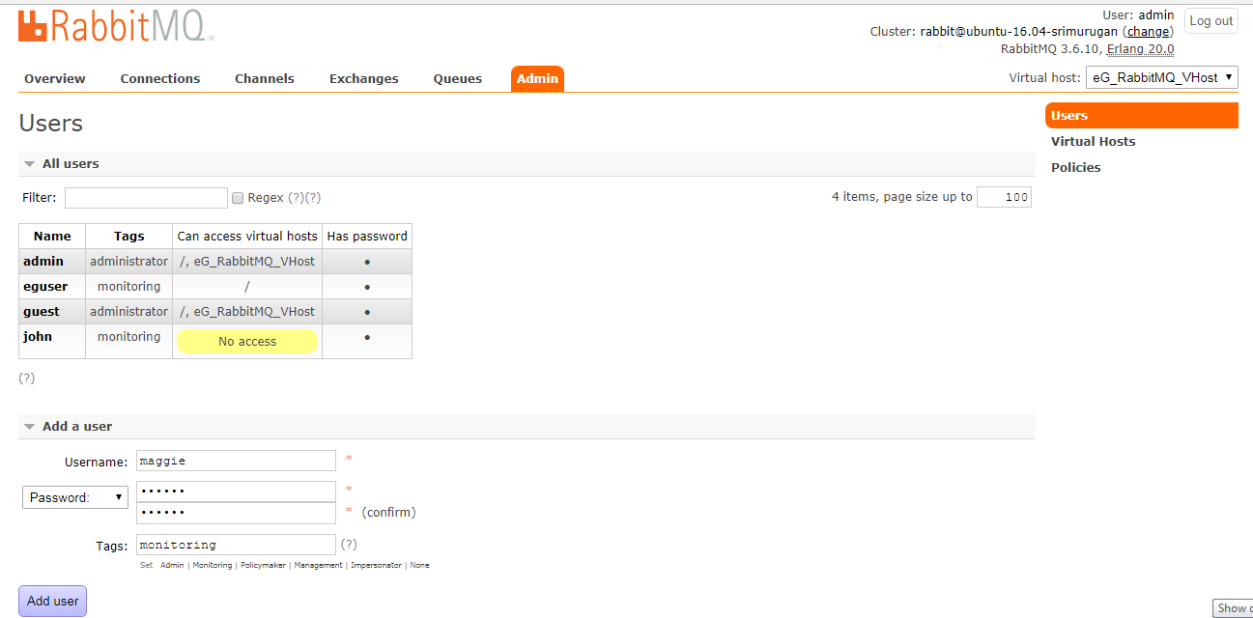Click the Can access virtual hosts header
The width and height of the screenshot is (1253, 618).
[247, 237]
